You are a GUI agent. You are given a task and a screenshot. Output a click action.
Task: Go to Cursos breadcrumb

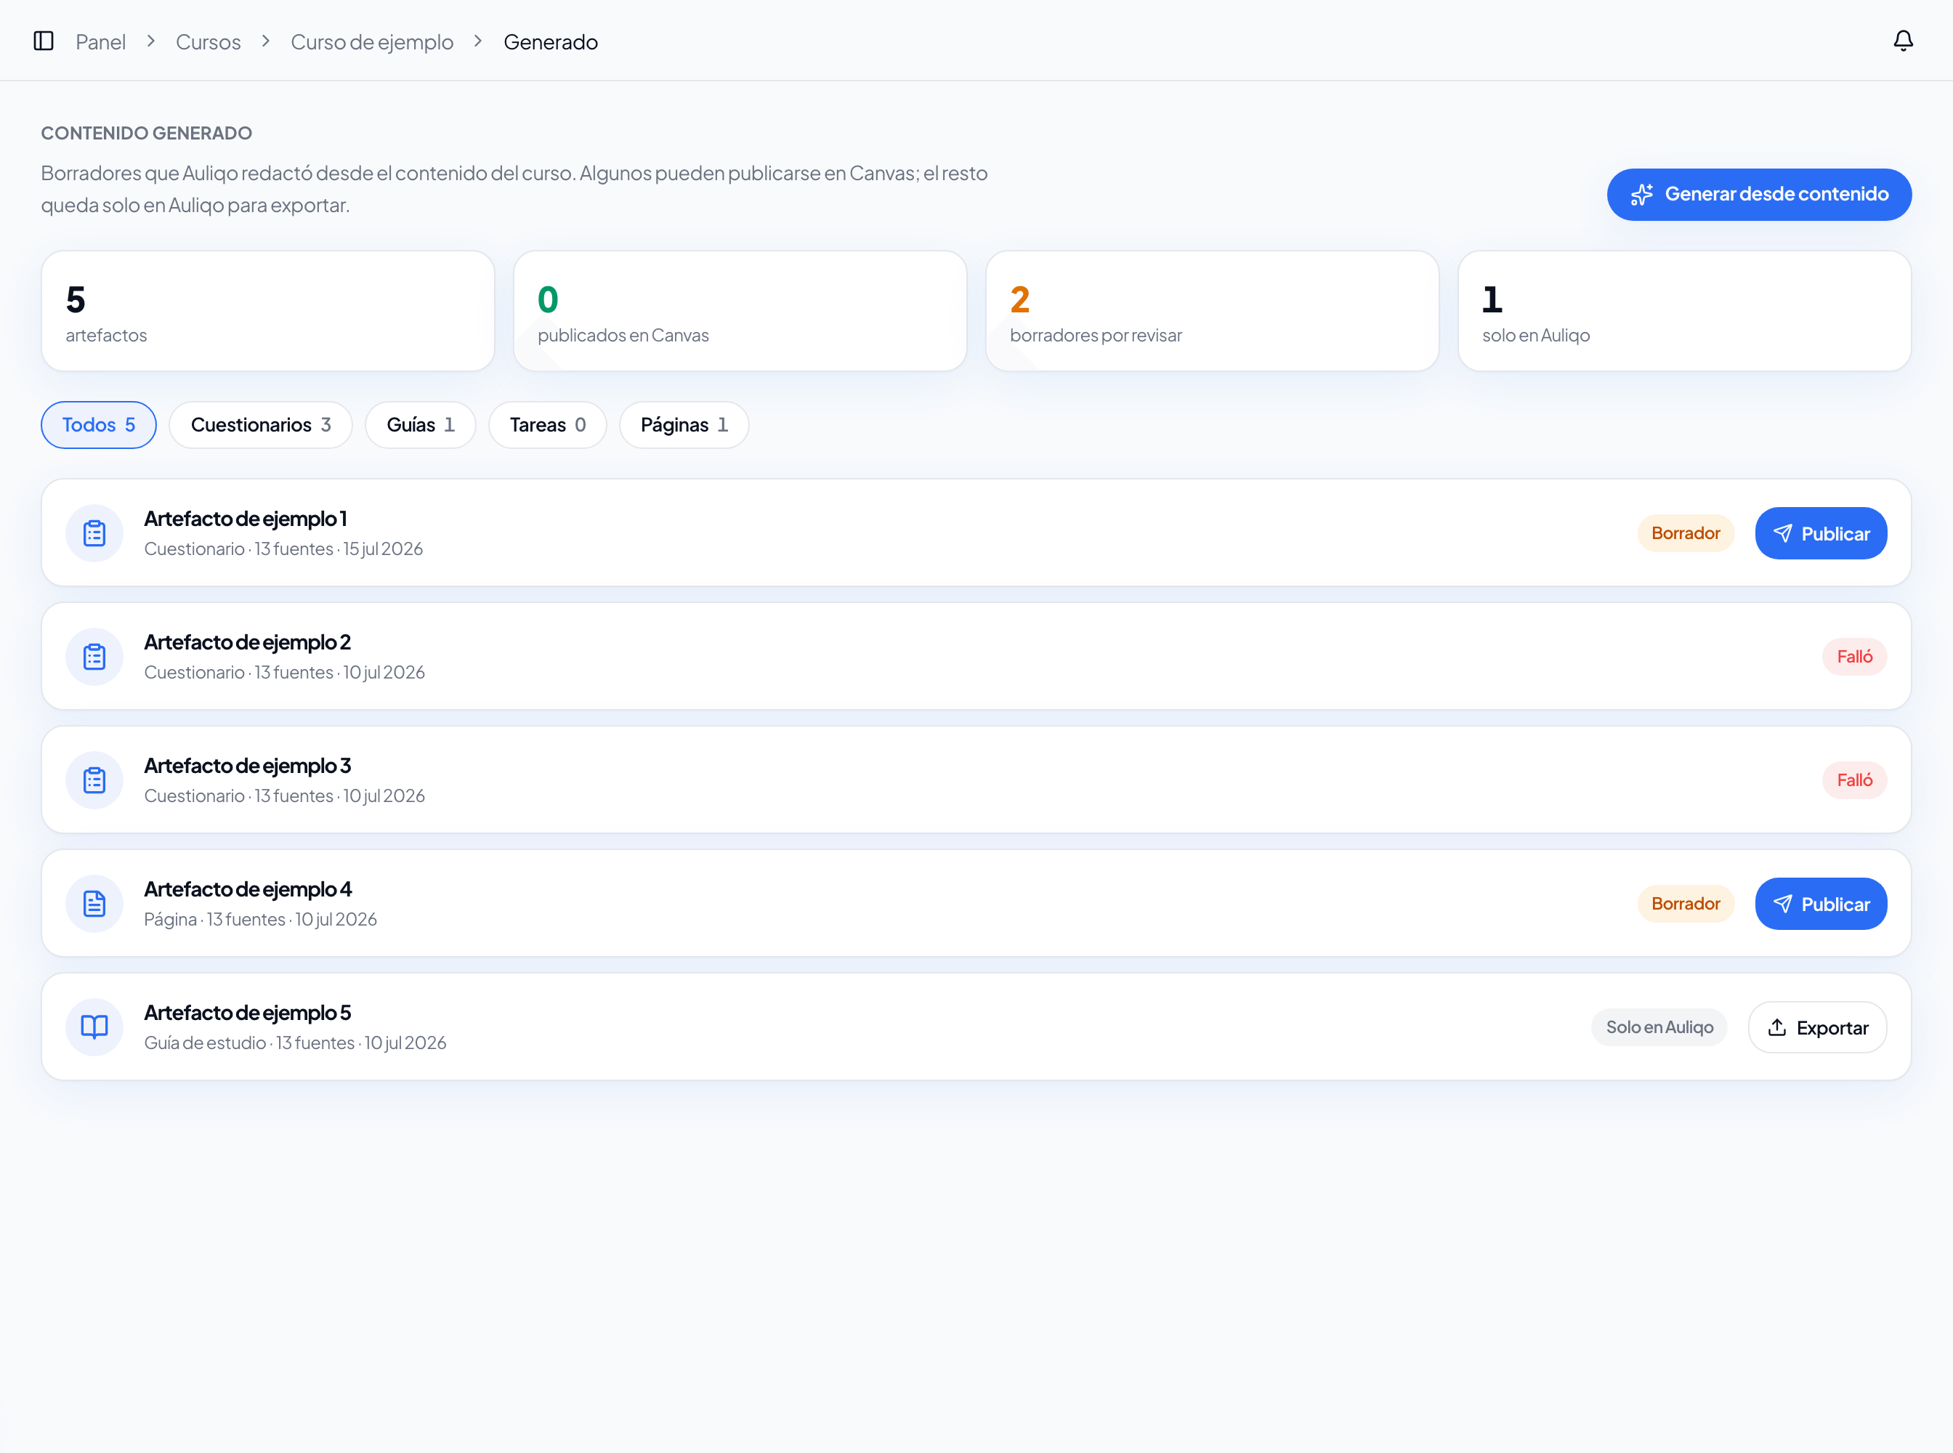pyautogui.click(x=208, y=41)
